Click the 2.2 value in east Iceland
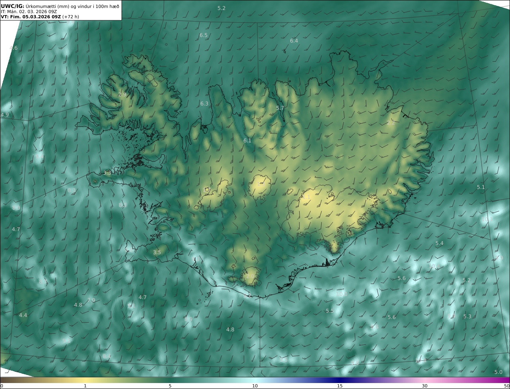 click(391, 123)
